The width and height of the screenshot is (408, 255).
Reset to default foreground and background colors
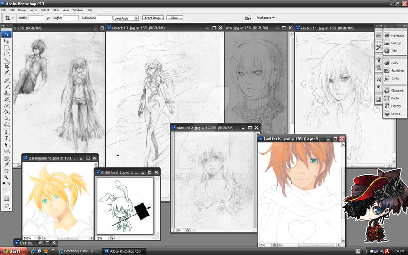point(4,184)
